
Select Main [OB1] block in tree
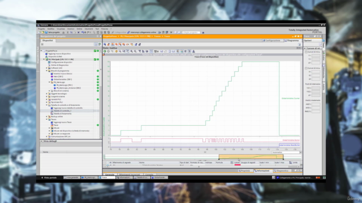(x=58, y=77)
